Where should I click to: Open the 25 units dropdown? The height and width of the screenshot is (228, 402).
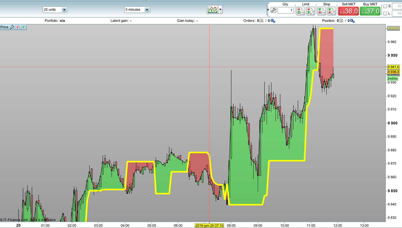pyautogui.click(x=55, y=9)
